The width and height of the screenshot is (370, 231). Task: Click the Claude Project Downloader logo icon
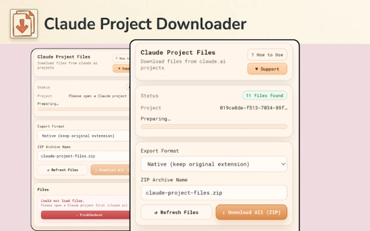pos(24,24)
